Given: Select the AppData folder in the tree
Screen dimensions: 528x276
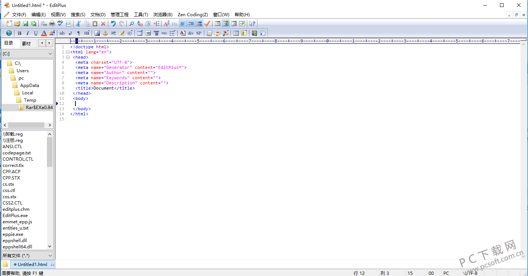Looking at the screenshot, I should 30,85.
